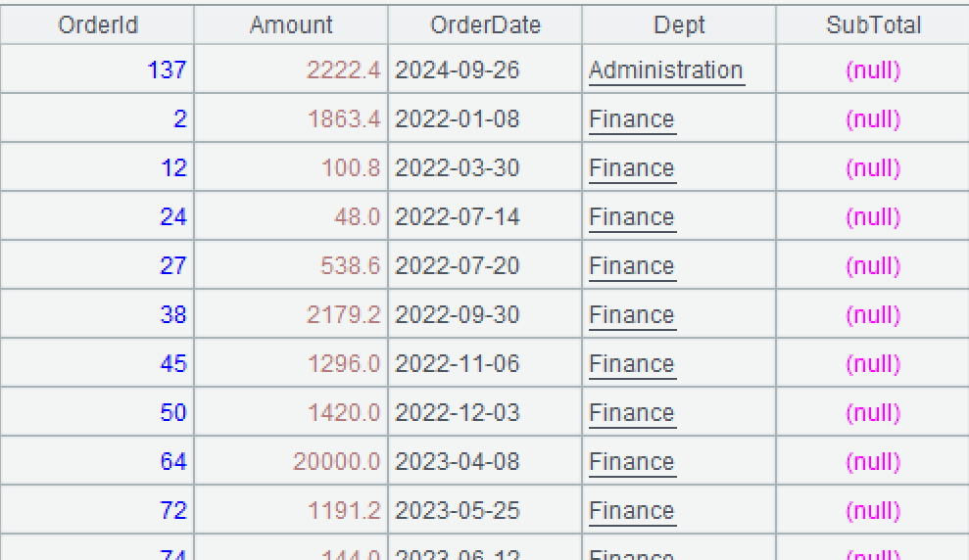
Task: Open Finance link for order 2
Action: tap(632, 119)
